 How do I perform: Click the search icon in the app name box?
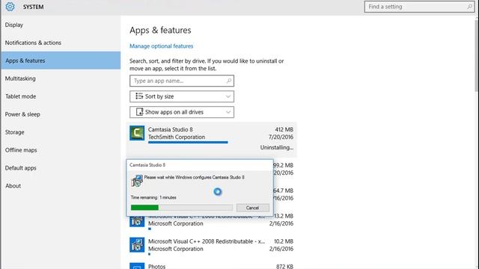[x=229, y=81]
